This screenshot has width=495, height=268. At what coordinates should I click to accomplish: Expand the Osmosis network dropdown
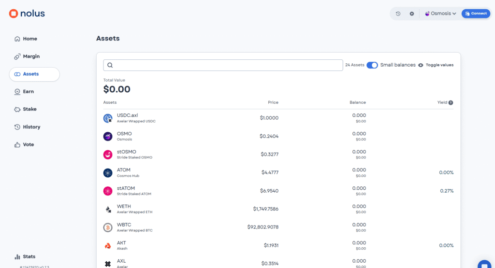[440, 14]
